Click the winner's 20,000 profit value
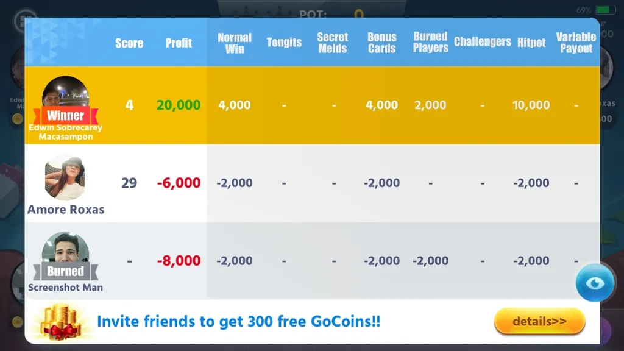This screenshot has height=351, width=624. click(x=179, y=105)
